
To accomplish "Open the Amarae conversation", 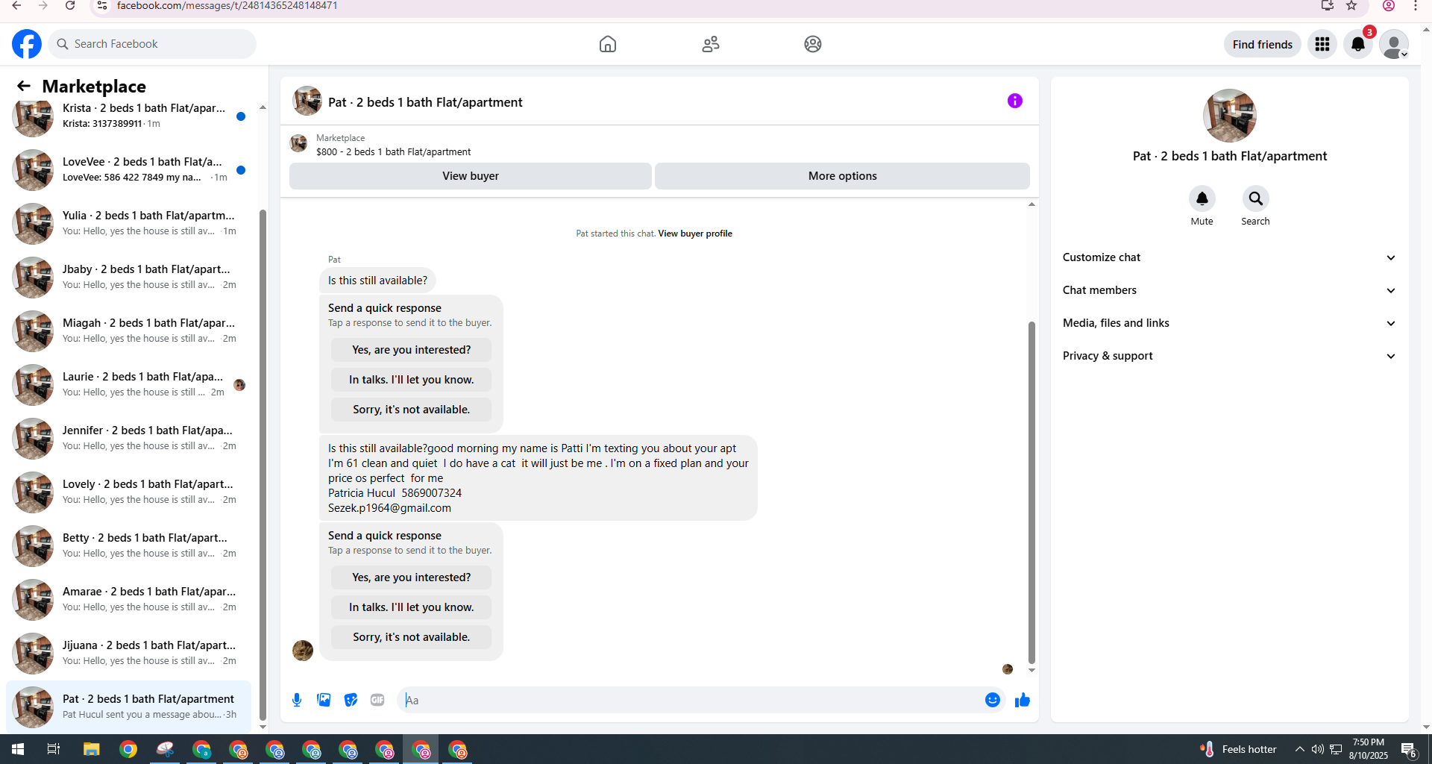I will coord(128,600).
